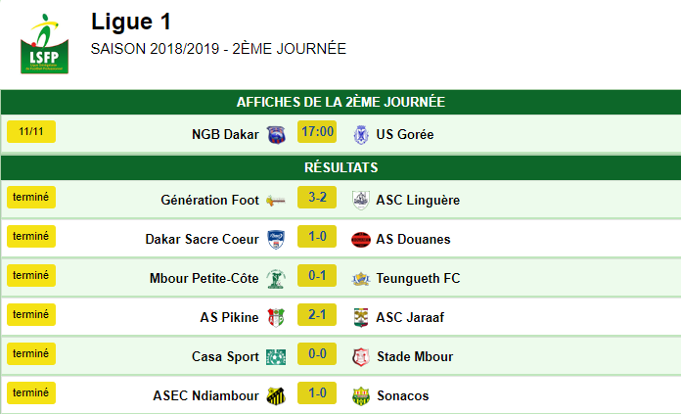Click the Ligue 1 heading
Viewport: 681px width, 414px height.
(x=131, y=22)
